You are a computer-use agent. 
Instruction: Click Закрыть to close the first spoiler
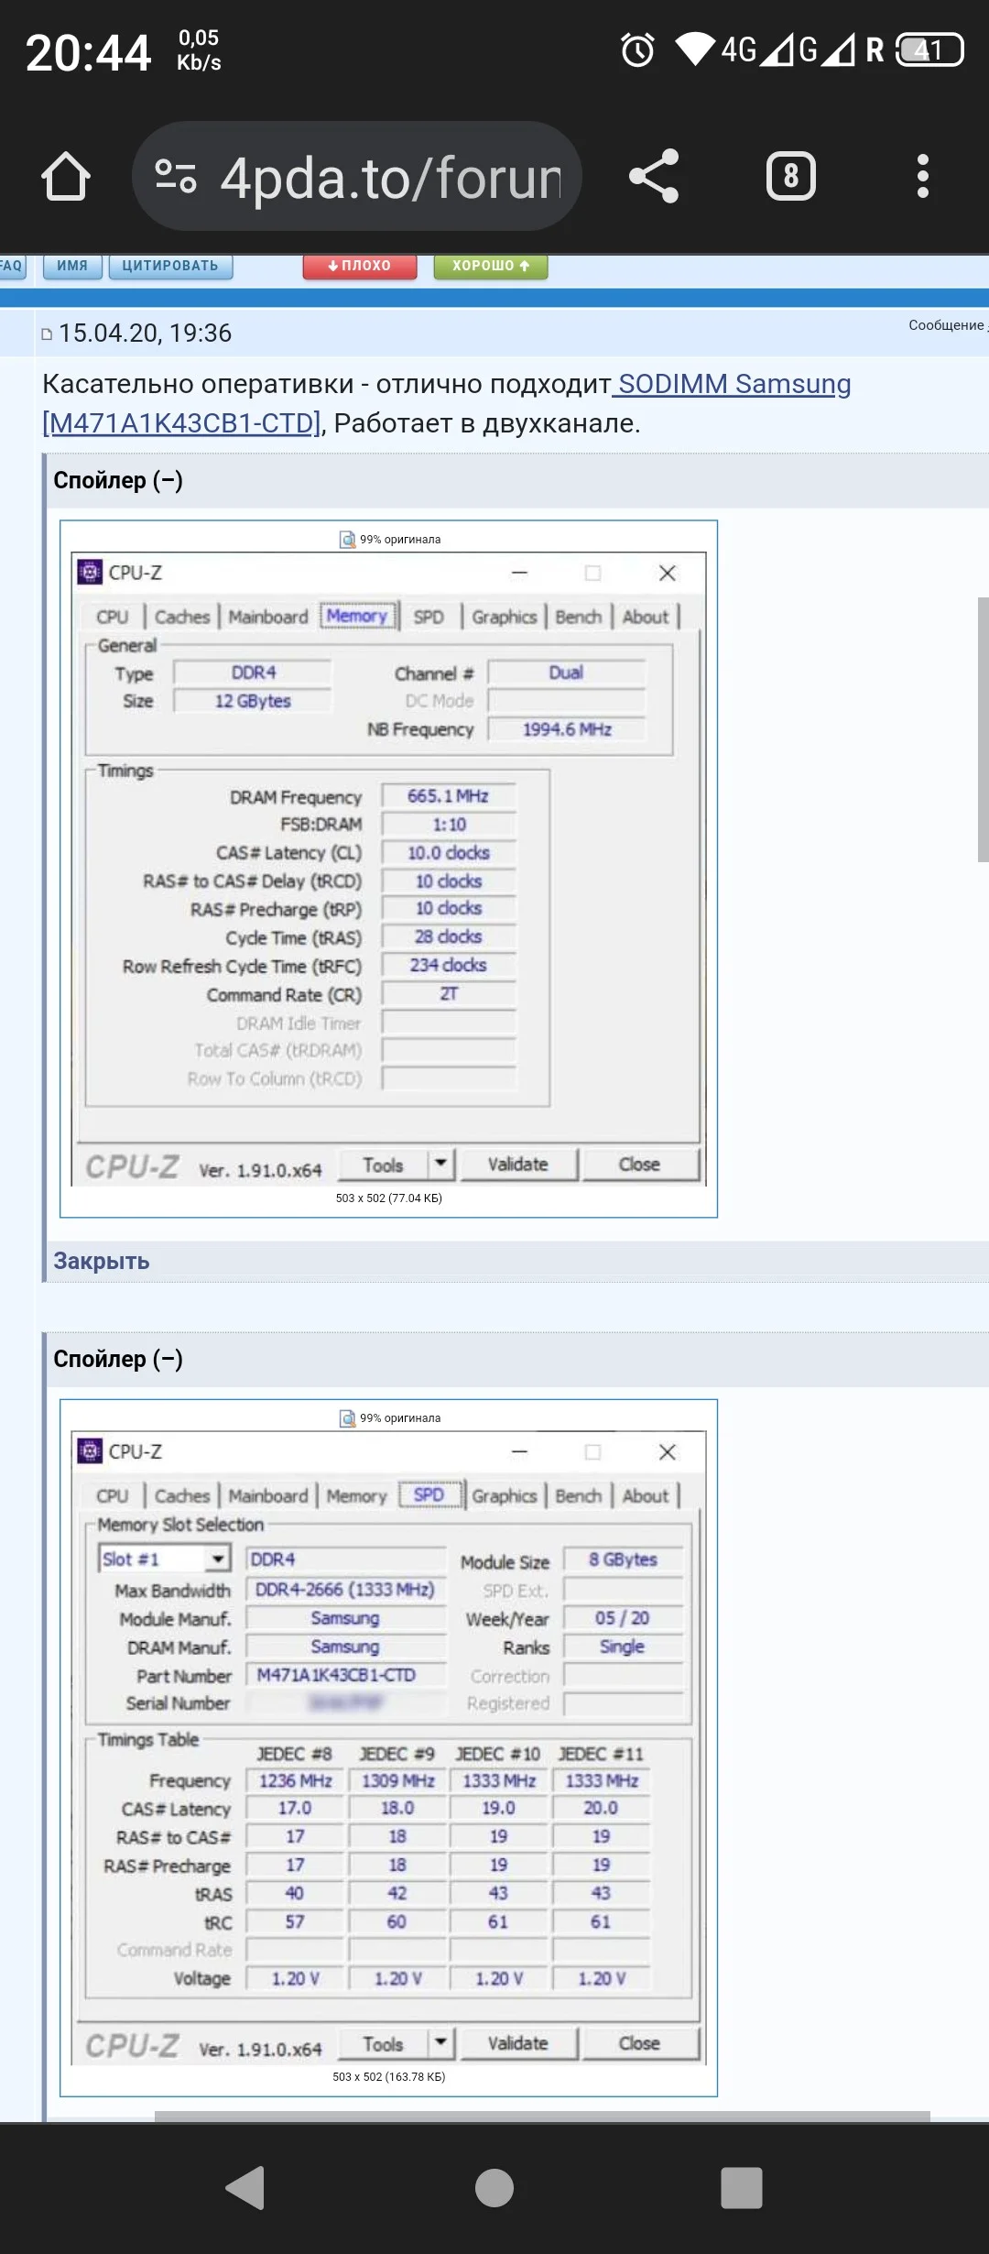pos(102,1261)
